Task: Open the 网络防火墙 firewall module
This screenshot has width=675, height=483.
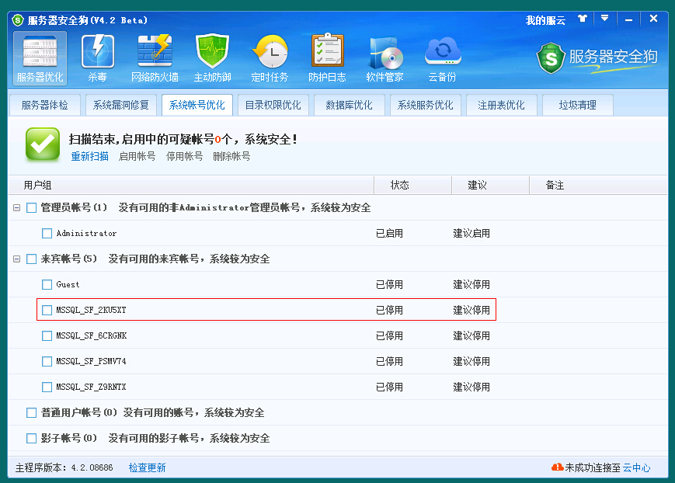Action: pyautogui.click(x=155, y=58)
